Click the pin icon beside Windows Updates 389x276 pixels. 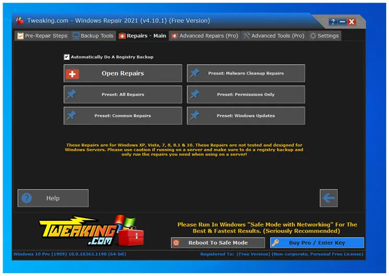pyautogui.click(x=194, y=116)
